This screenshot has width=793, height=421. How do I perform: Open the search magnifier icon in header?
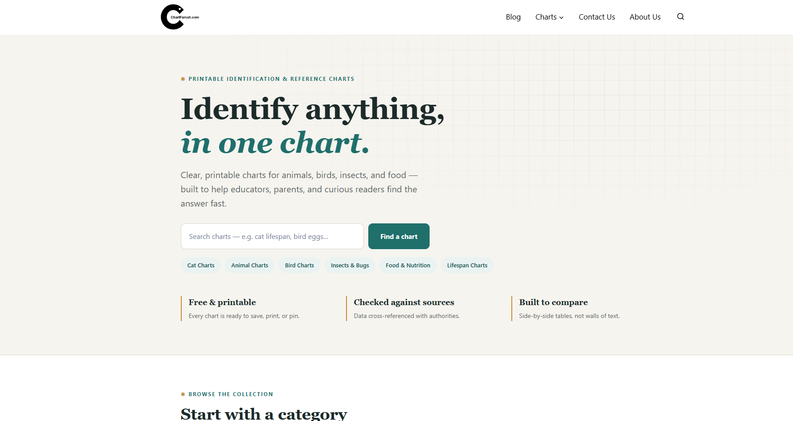[680, 17]
